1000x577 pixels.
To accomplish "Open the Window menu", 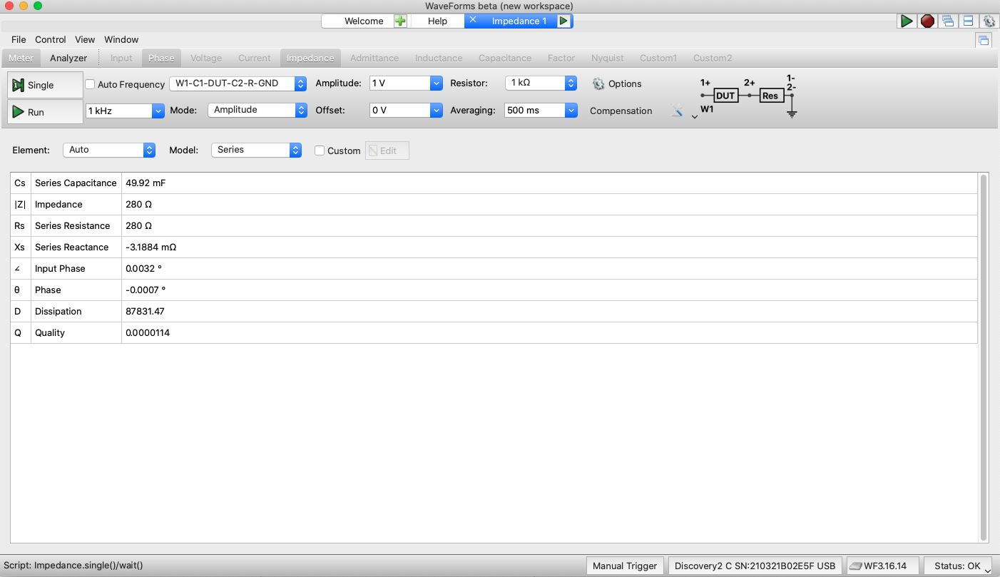I will coord(121,40).
